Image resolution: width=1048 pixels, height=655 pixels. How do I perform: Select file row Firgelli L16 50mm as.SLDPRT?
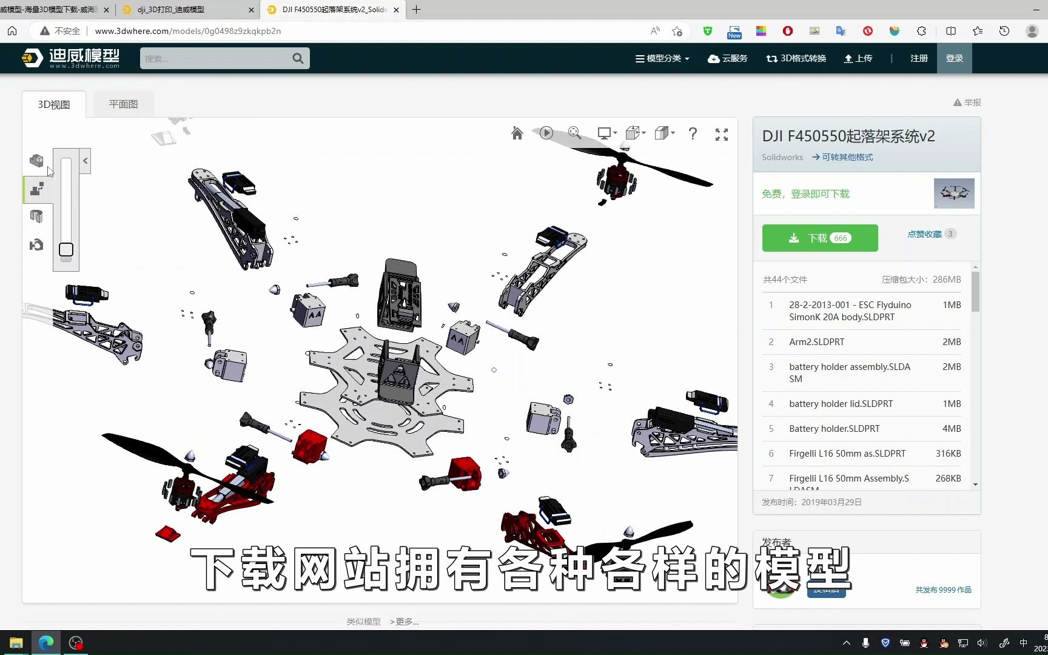click(x=862, y=454)
